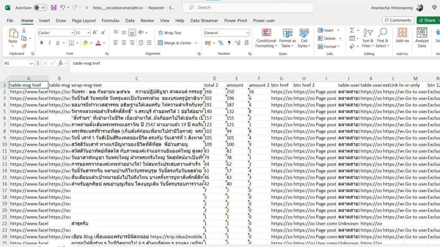Click Delete cells button
Image resolution: width=440 pixels, height=247 pixels.
pos(327,38)
